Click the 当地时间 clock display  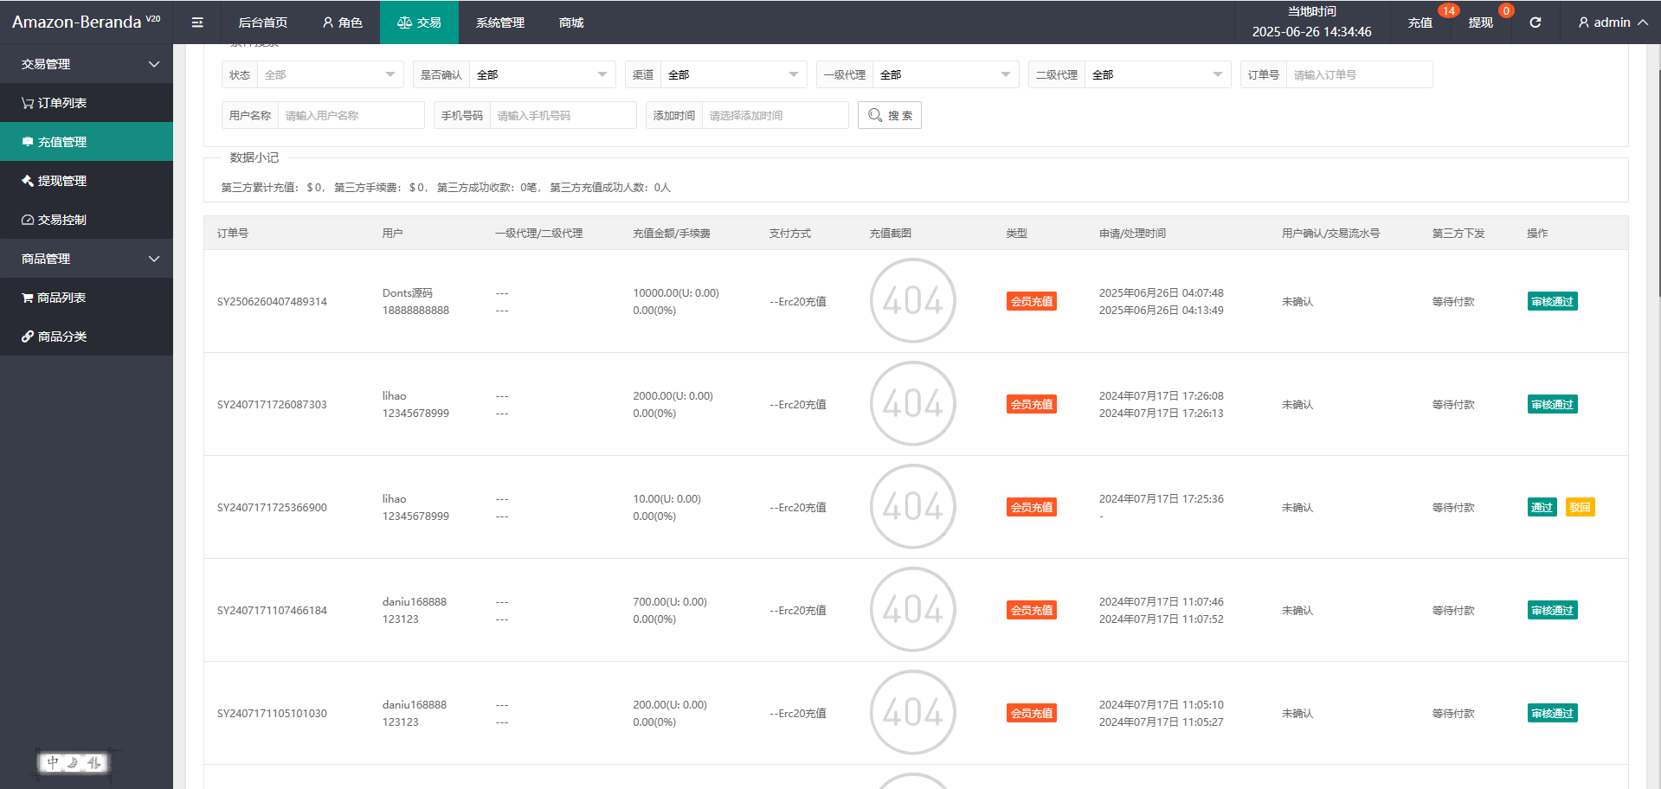1311,22
